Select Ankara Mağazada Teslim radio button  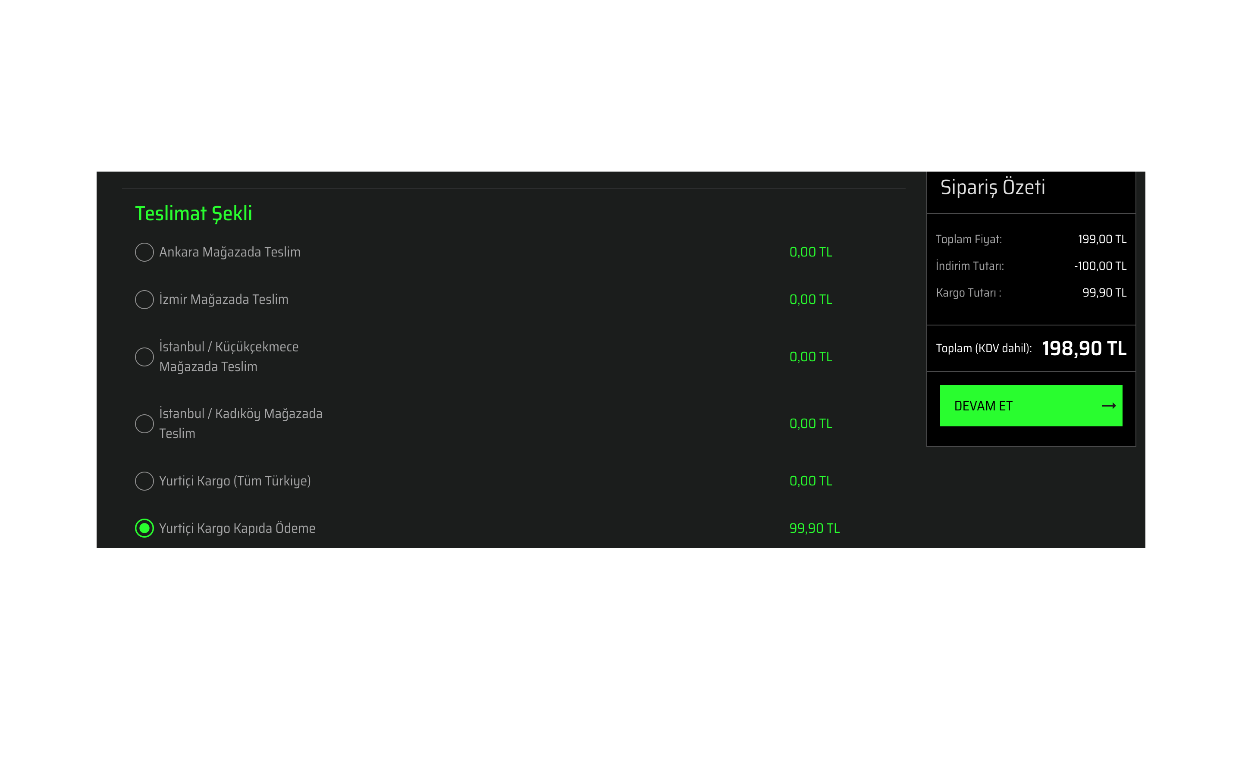144,252
